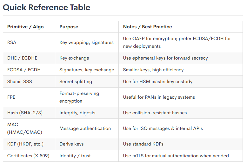The width and height of the screenshot is (247, 164).
Task: Select the Hash (SHA-2/3) cell
Action: (x=24, y=113)
